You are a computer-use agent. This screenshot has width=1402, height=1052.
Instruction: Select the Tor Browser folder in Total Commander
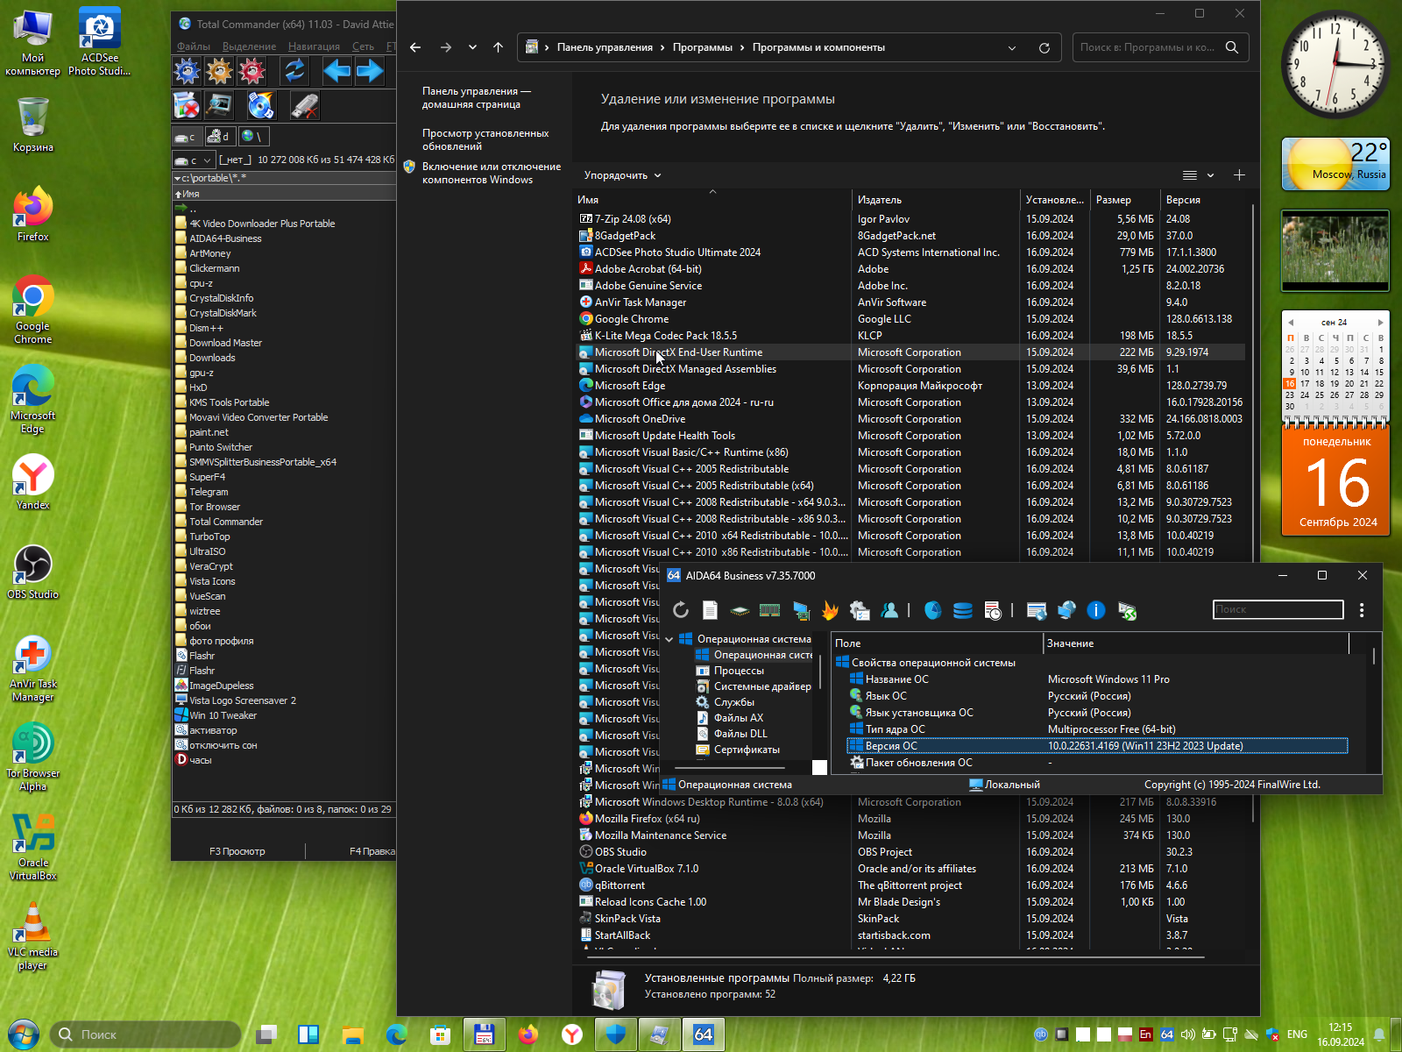pos(215,507)
